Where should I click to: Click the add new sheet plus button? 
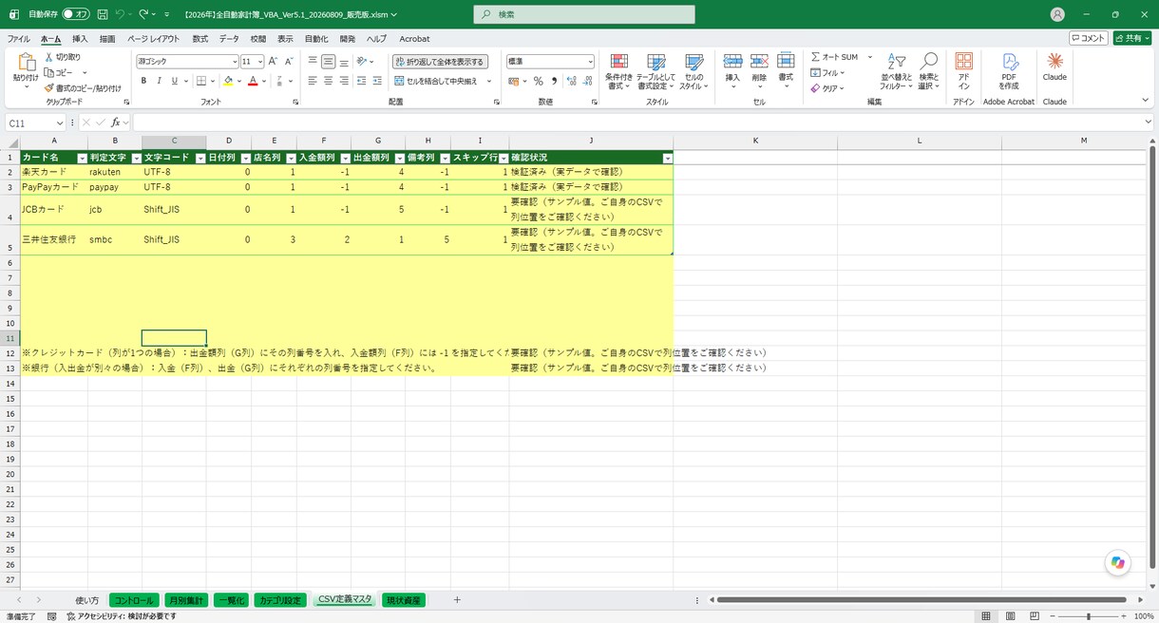point(457,600)
